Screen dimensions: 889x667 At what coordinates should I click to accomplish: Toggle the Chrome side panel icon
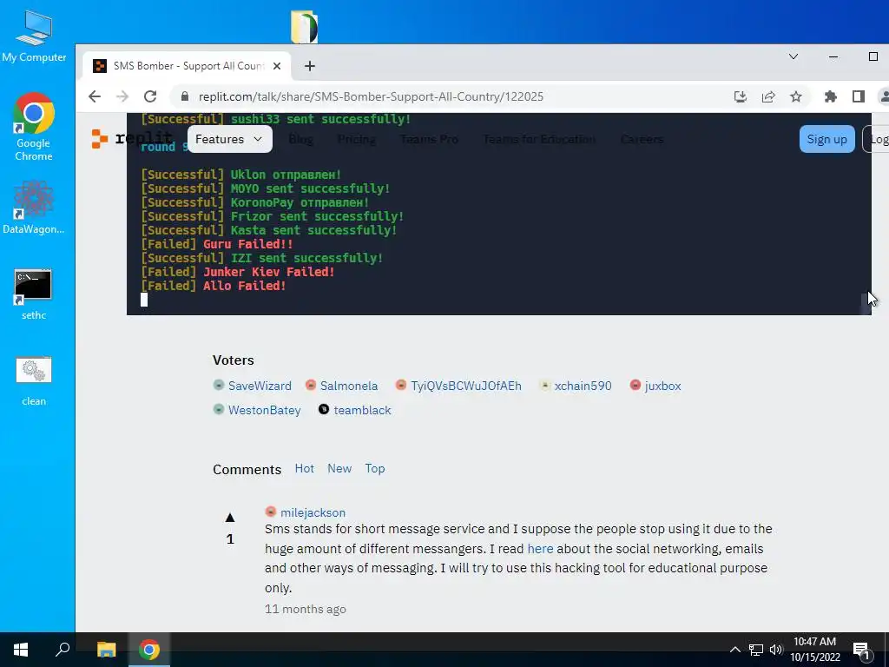click(x=859, y=96)
